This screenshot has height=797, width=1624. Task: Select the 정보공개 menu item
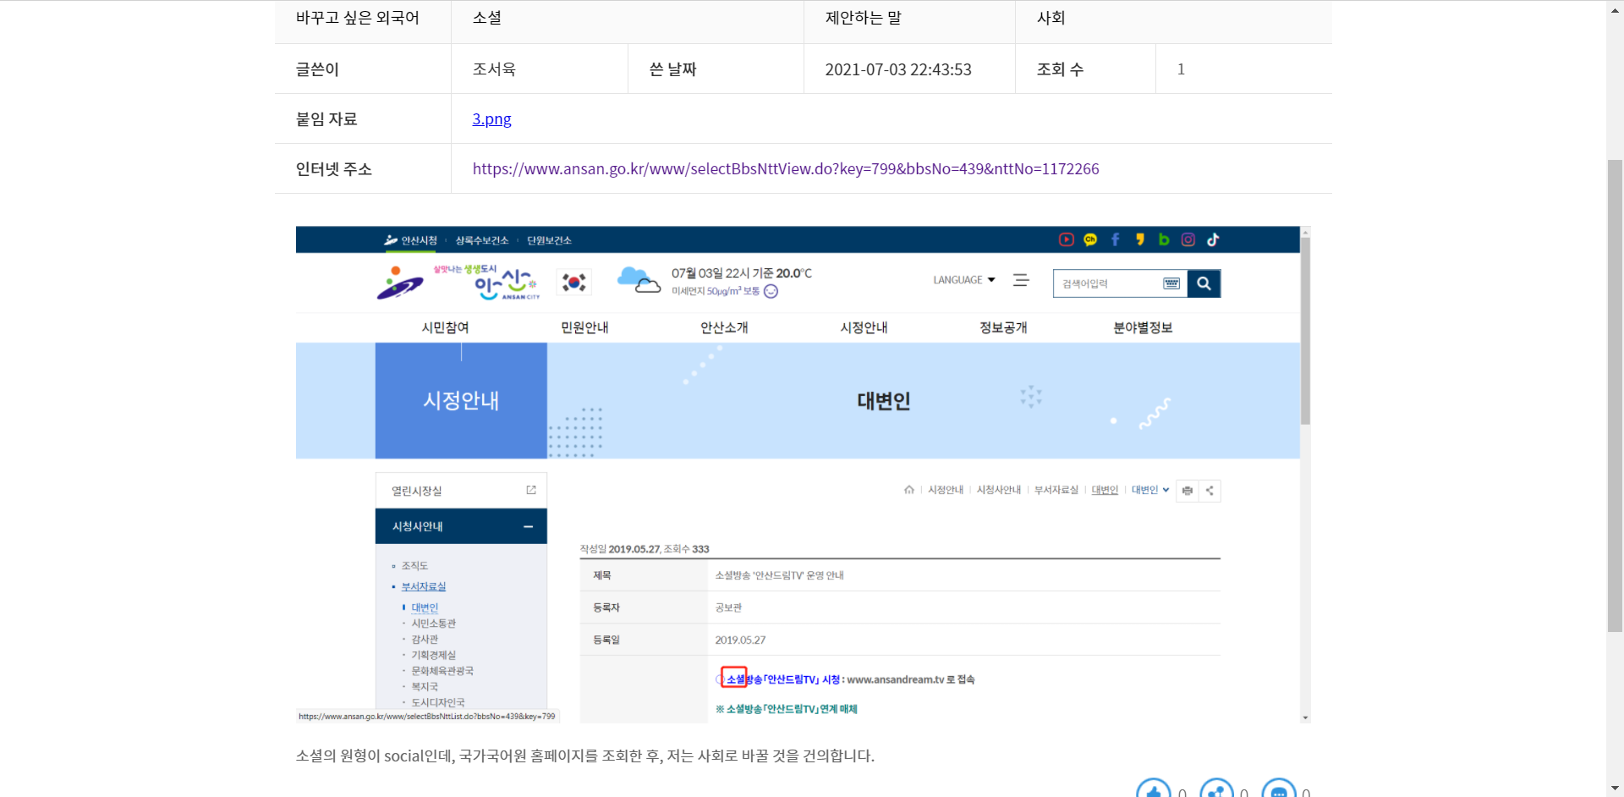click(1003, 327)
